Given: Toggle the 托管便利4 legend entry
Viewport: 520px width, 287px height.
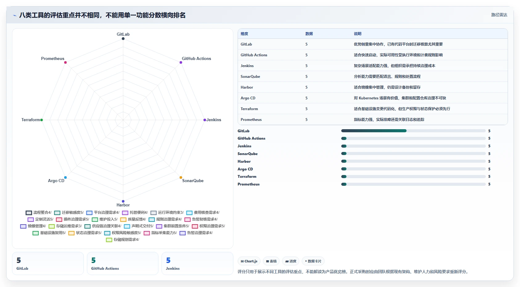Looking at the screenshot, I should (x=135, y=213).
